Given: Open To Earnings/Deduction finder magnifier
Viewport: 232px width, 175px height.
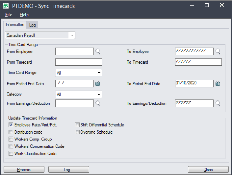Looking at the screenshot, I should click(x=217, y=103).
